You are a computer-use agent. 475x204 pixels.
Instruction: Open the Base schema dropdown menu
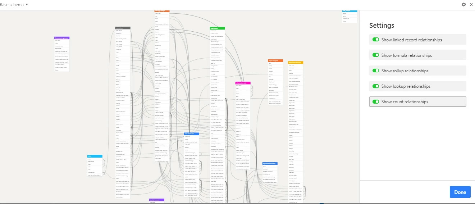tap(14, 4)
